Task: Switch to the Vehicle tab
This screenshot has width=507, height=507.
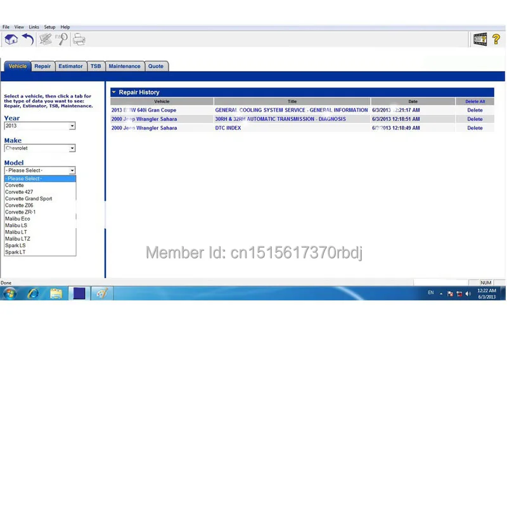Action: coord(18,66)
